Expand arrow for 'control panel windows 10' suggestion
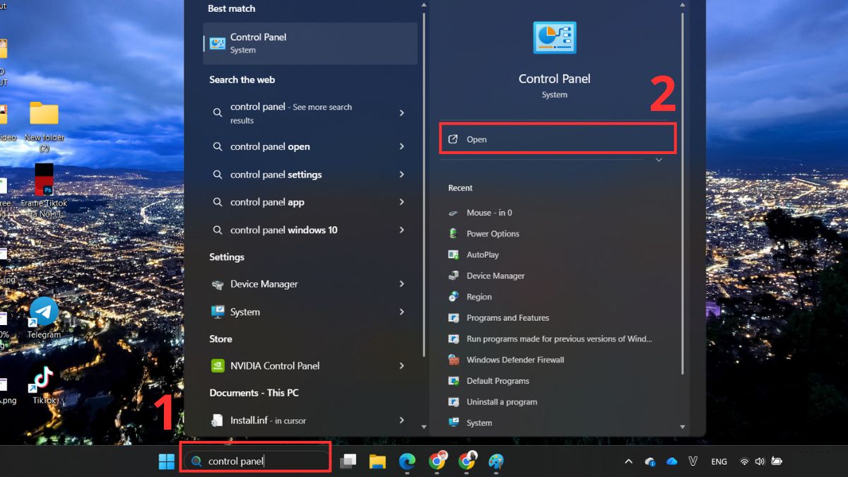The width and height of the screenshot is (848, 477). (x=402, y=230)
